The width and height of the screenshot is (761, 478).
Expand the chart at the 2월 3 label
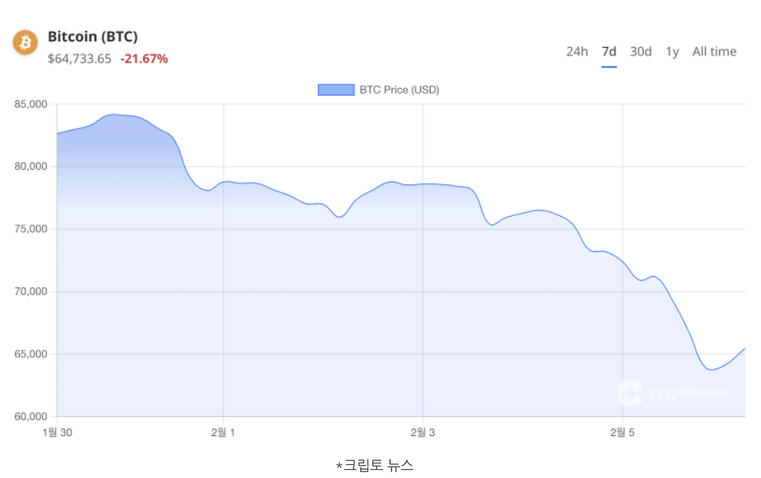click(x=422, y=433)
